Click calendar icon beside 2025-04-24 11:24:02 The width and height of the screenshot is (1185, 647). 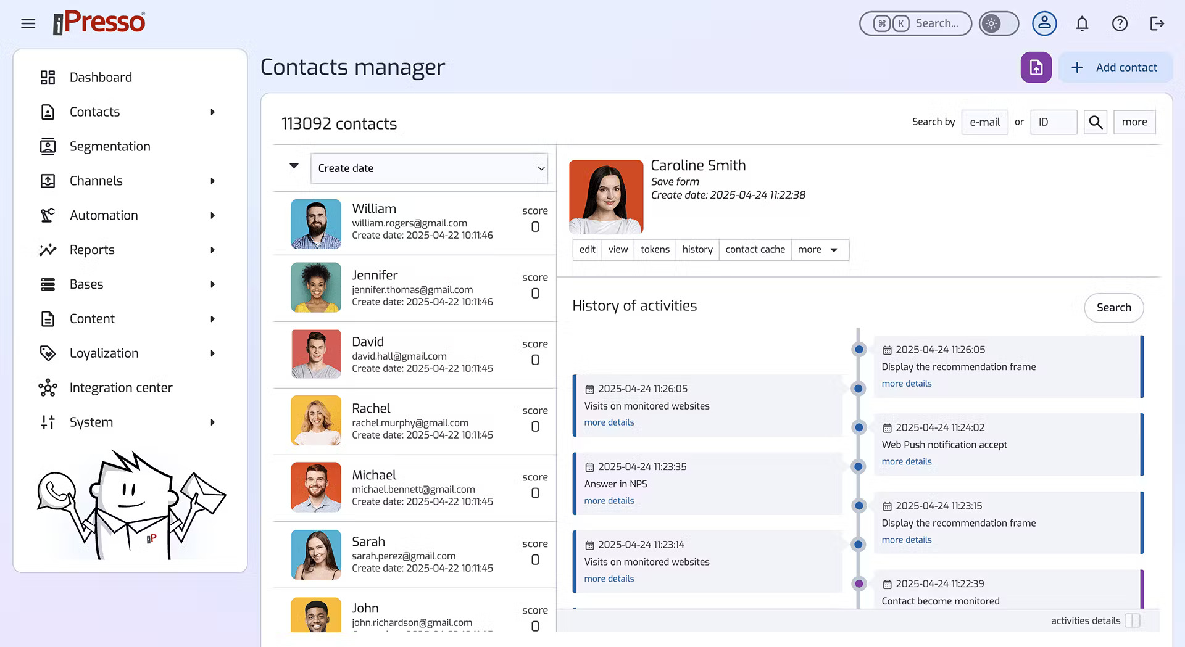[887, 428]
